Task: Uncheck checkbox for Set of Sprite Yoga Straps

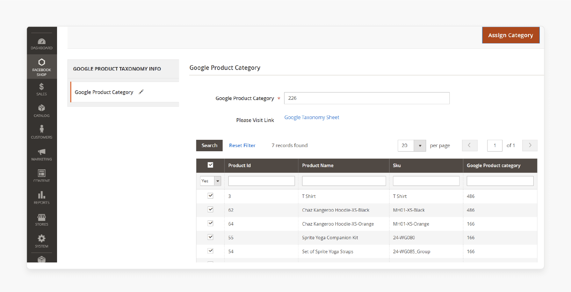Action: tap(210, 251)
